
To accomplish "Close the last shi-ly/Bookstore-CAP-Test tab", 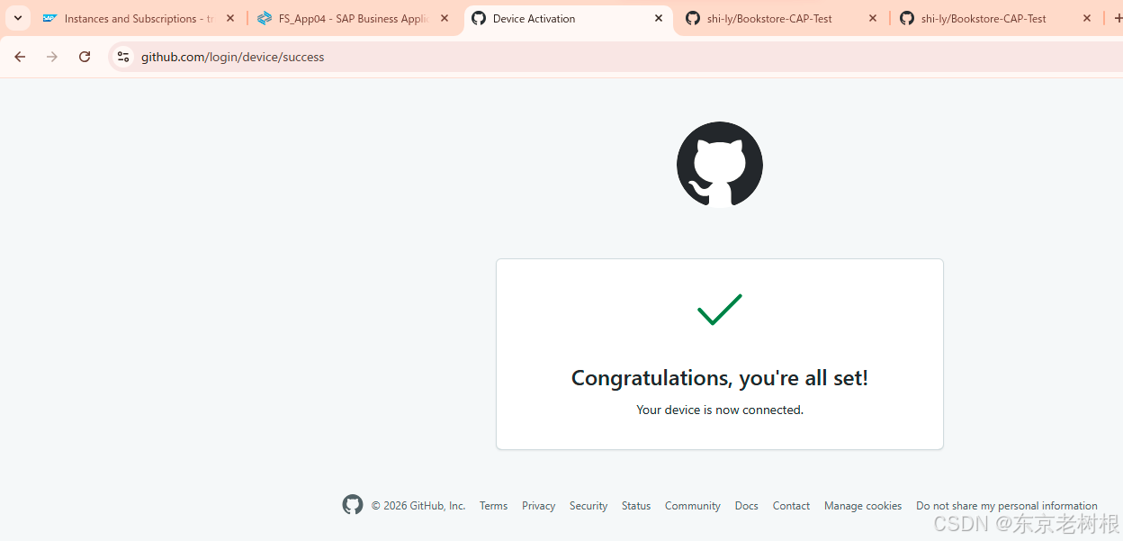I will (x=1087, y=18).
